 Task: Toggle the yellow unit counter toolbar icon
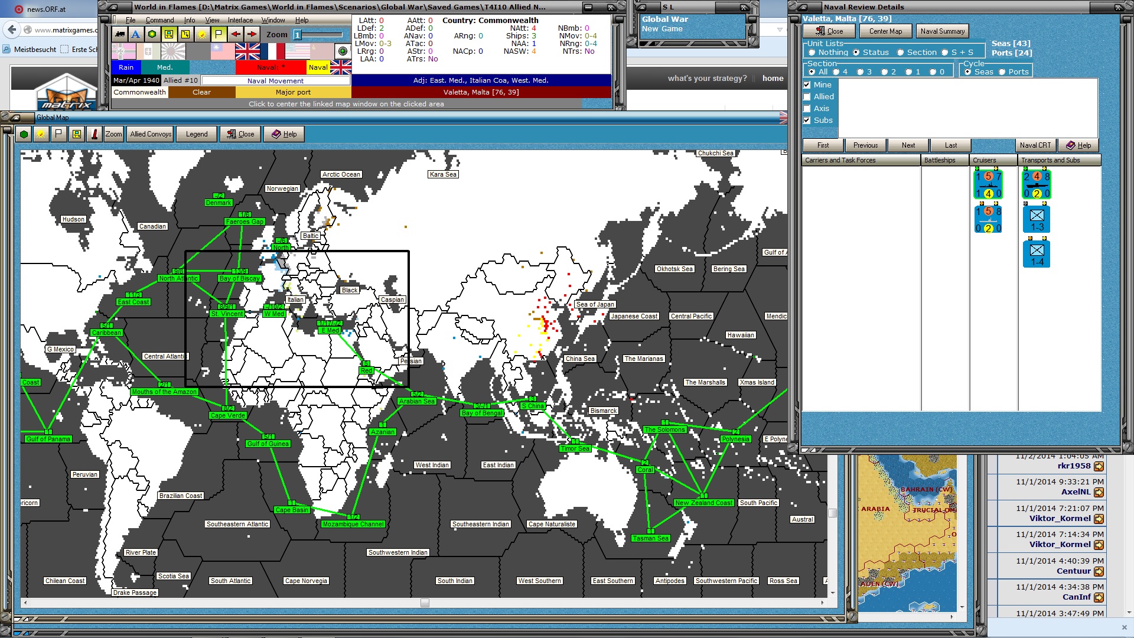(x=169, y=34)
